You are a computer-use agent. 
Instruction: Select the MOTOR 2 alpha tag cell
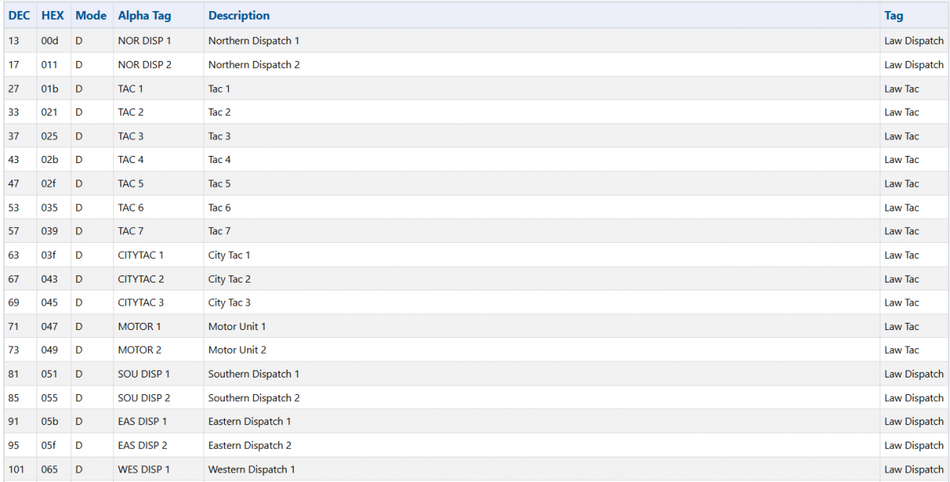tap(158, 350)
